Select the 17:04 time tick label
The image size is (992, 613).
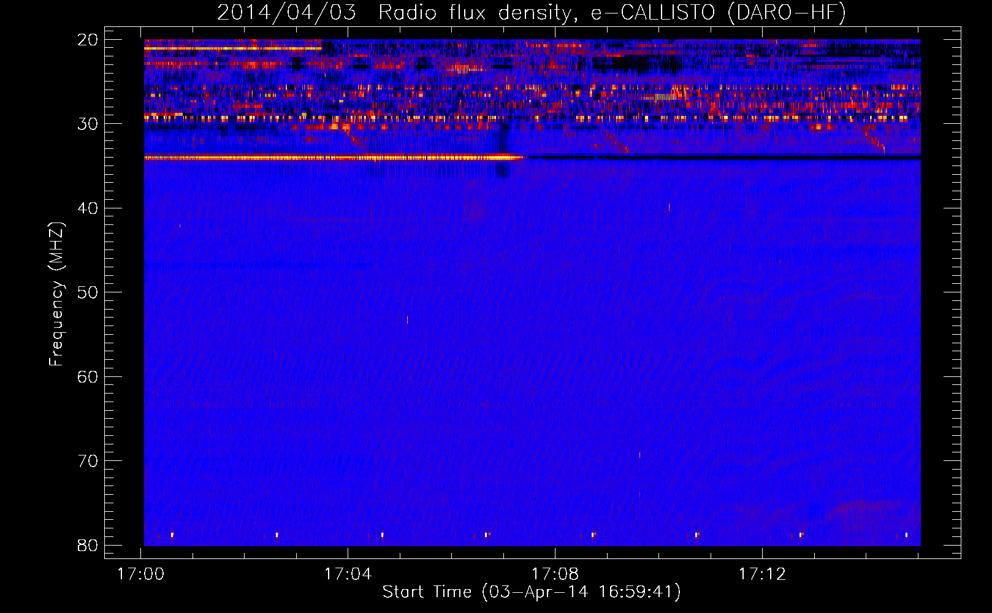348,574
